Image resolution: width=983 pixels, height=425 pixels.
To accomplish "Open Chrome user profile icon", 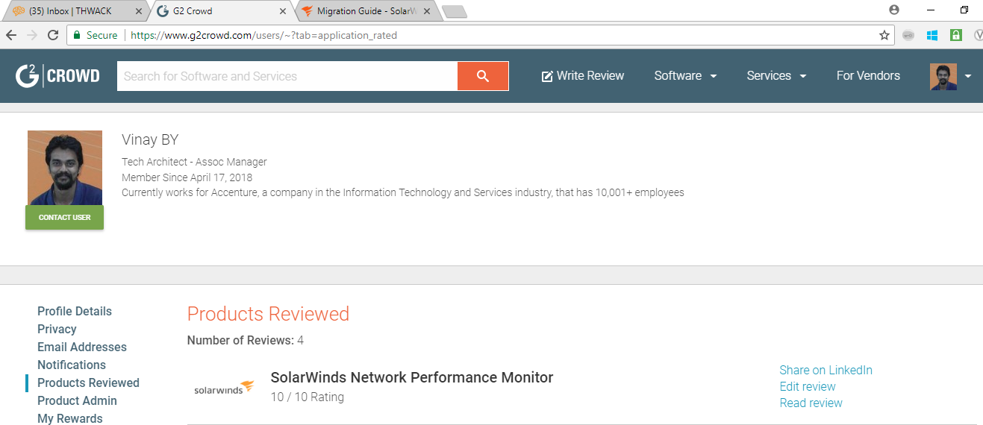I will coord(894,10).
